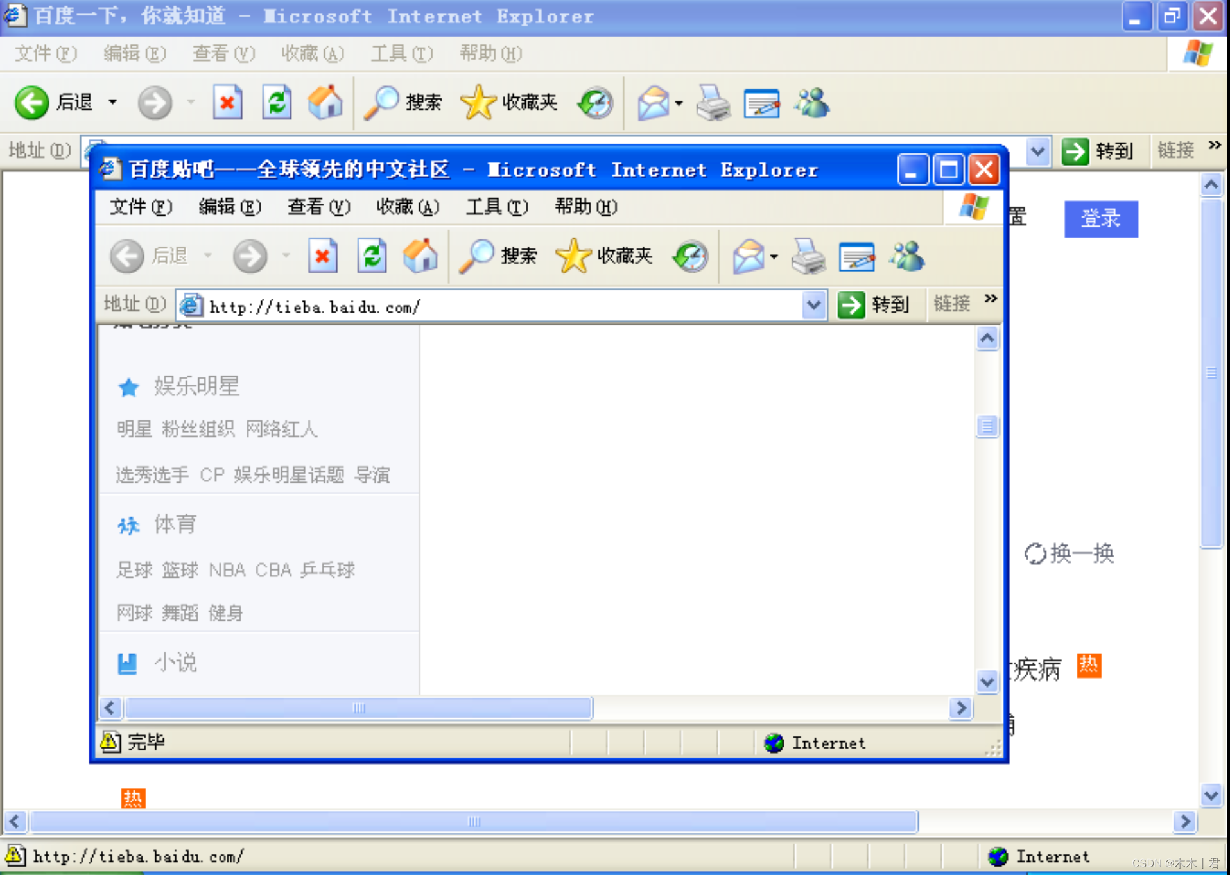This screenshot has height=875, width=1230.
Task: Click red Stop icon in Tieba window
Action: [323, 256]
